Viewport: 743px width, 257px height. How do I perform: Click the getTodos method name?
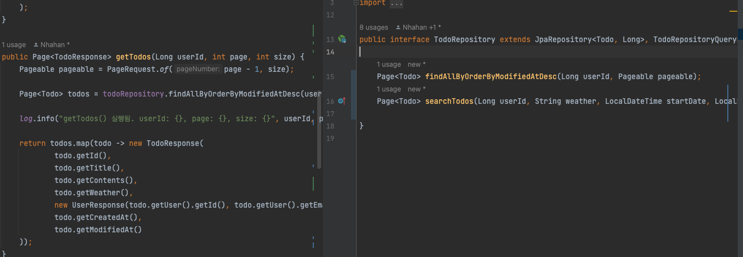coord(133,57)
